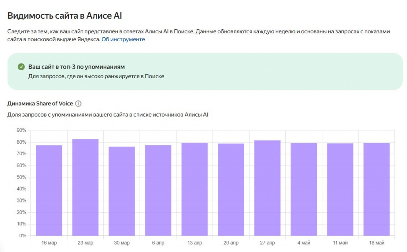This screenshot has height=252, width=407.
Task: Click the "20 апр" x-axis date label
Action: click(231, 243)
